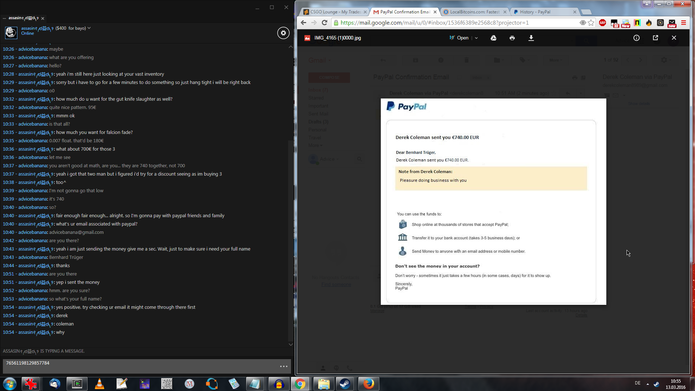Reload the Gmail page
The width and height of the screenshot is (695, 391).
[324, 23]
